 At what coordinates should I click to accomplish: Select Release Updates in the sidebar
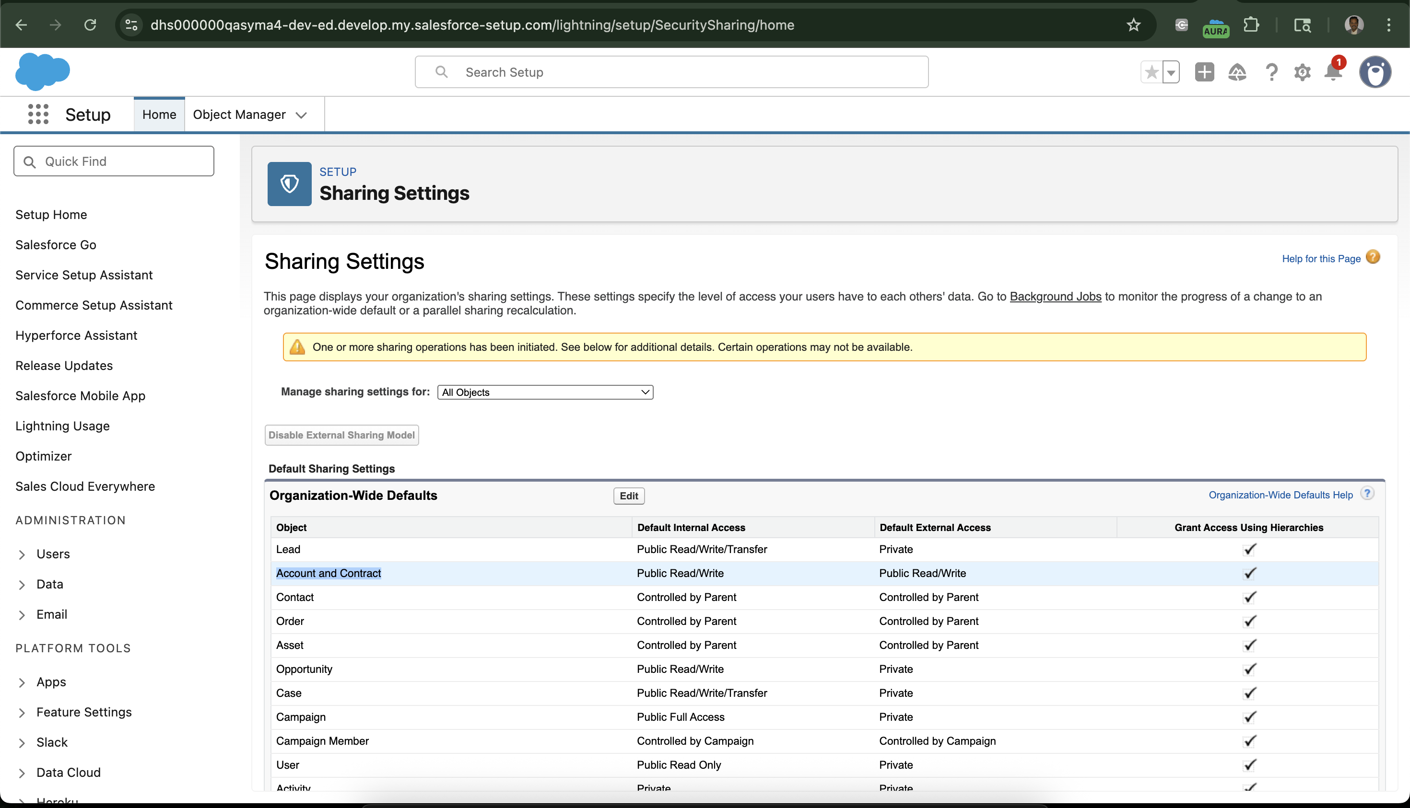[64, 365]
